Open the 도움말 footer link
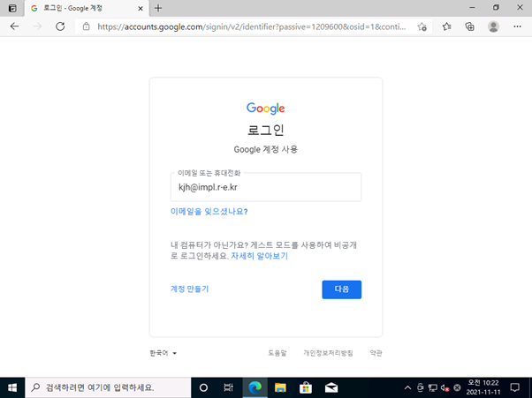Image resolution: width=532 pixels, height=398 pixels. pos(277,353)
